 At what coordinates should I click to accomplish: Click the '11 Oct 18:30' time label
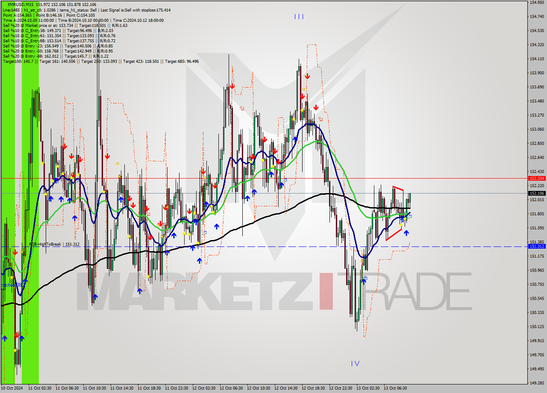pos(149,388)
